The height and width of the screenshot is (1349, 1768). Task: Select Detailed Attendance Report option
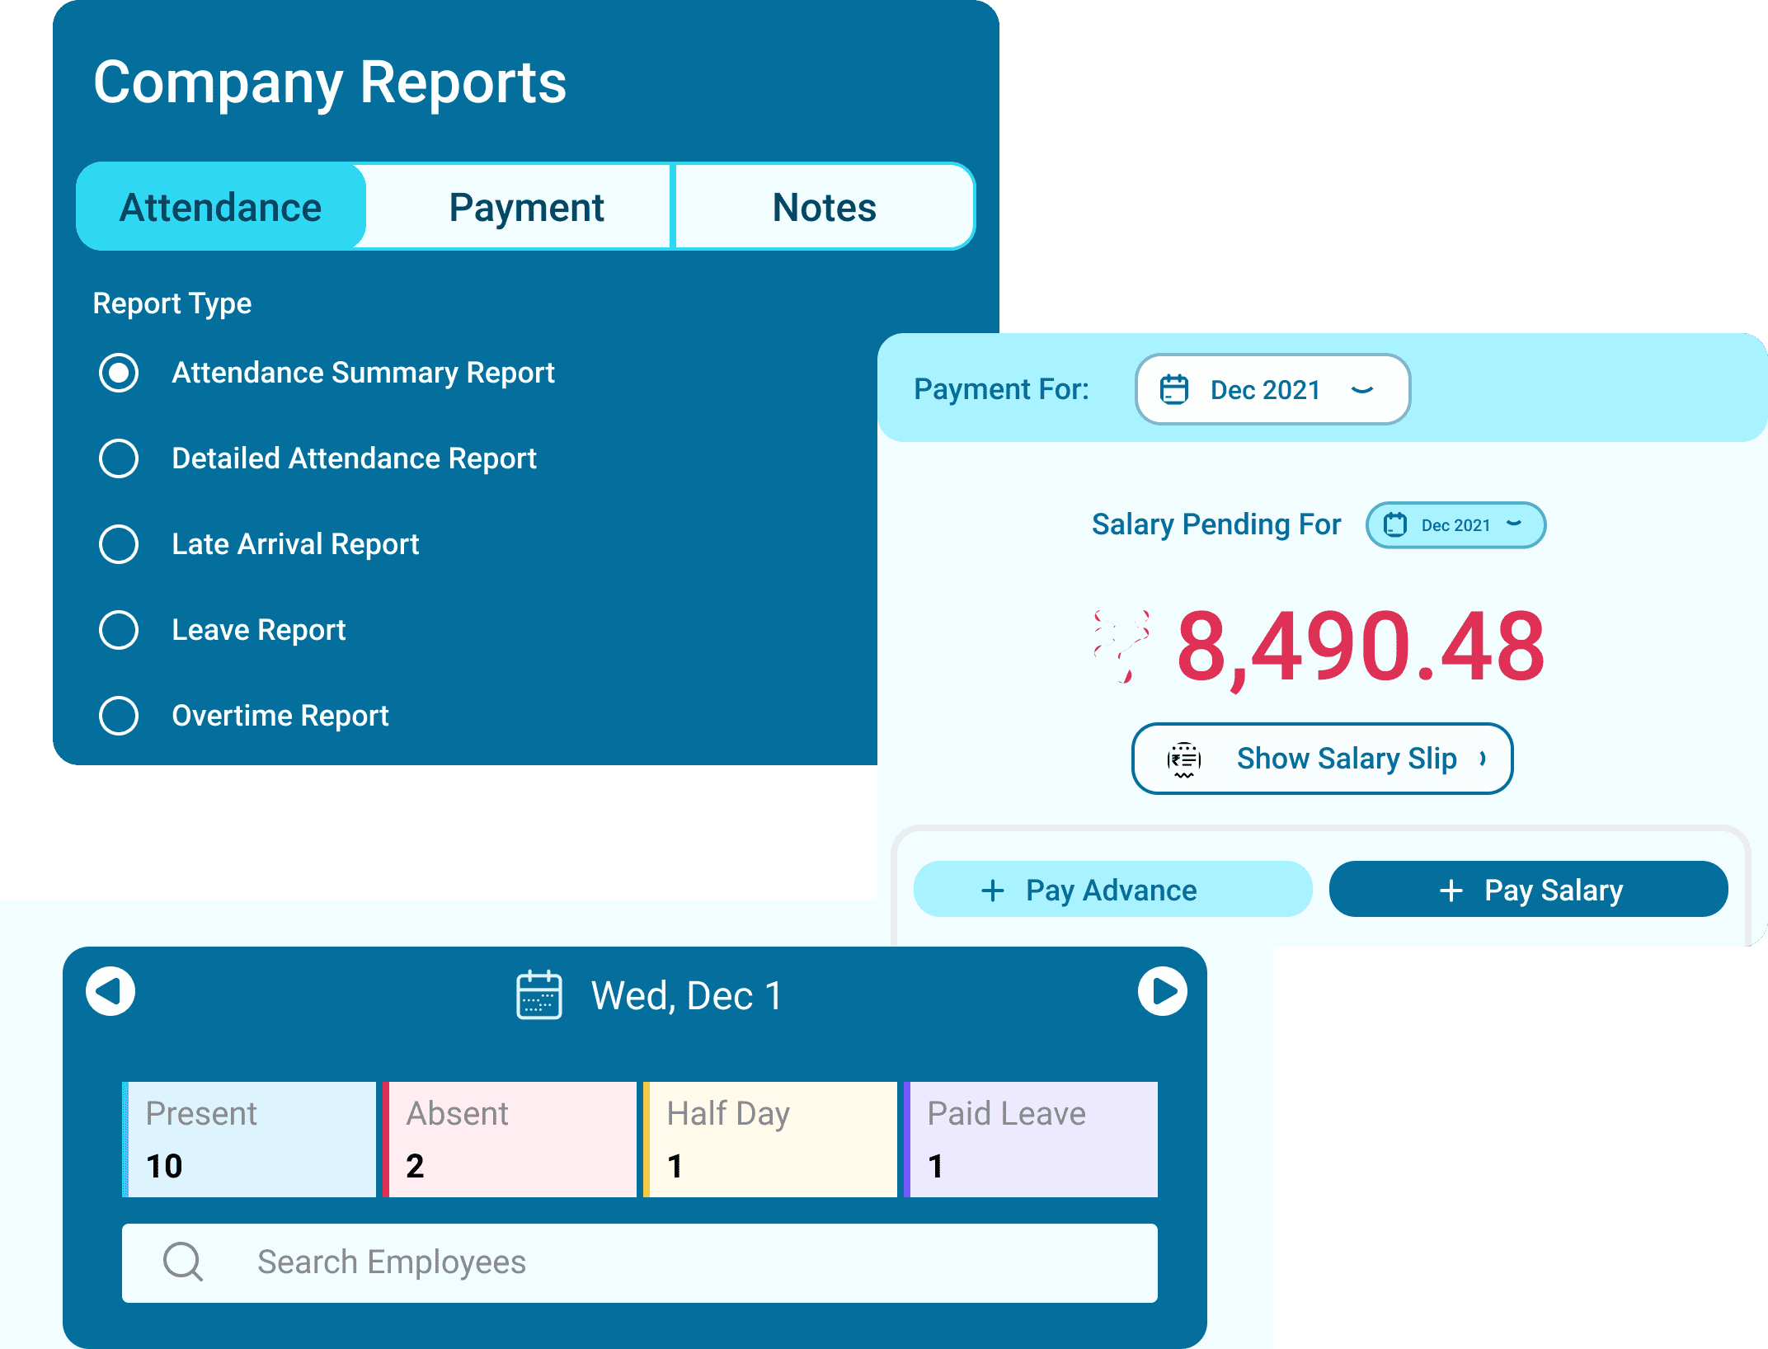tap(119, 458)
